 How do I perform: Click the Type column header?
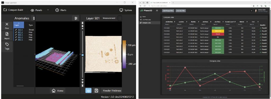[31, 25]
